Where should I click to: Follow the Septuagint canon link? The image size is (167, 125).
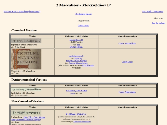click(83, 14)
